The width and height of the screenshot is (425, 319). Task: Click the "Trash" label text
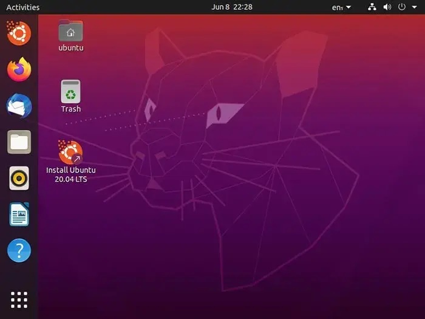[71, 109]
